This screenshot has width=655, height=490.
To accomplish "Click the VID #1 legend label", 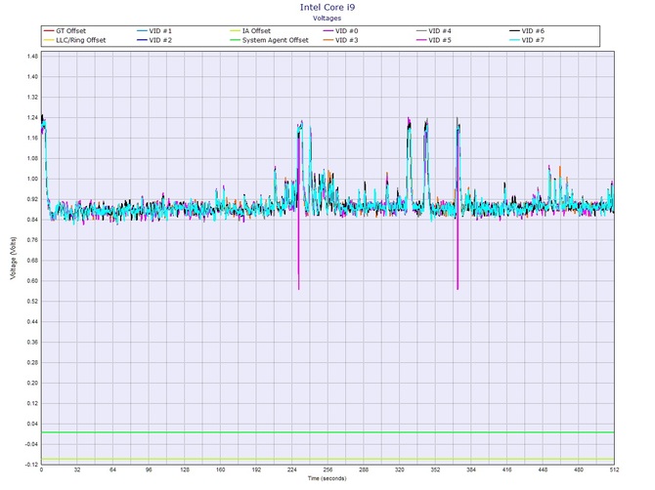I will click(x=160, y=31).
